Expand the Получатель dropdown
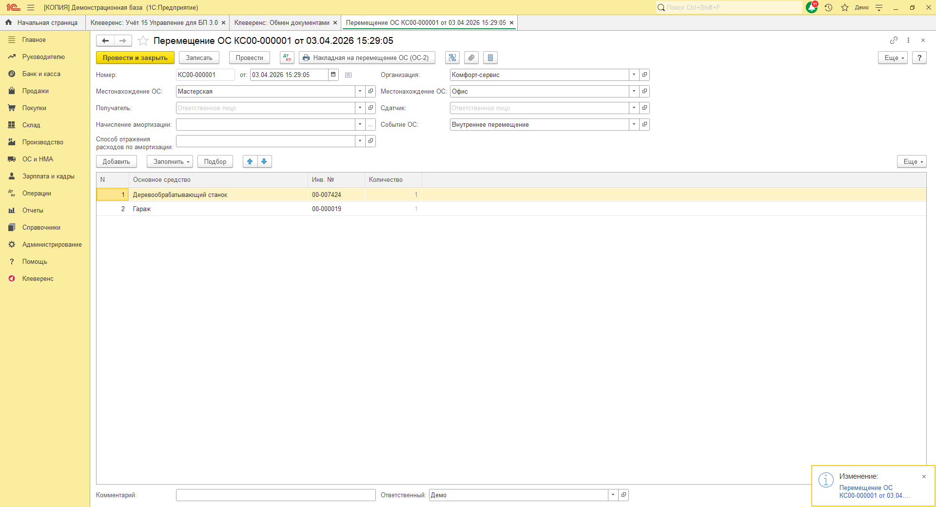Screen dimensions: 936x507 click(360, 108)
